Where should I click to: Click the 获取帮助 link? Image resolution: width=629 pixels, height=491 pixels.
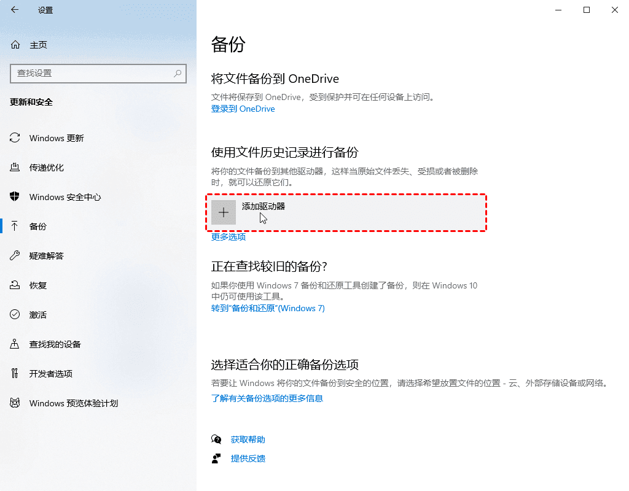[248, 439]
